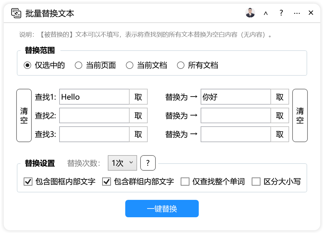
Task: Uncheck 包含图框内部文字 checkbox
Action: [x=28, y=182]
